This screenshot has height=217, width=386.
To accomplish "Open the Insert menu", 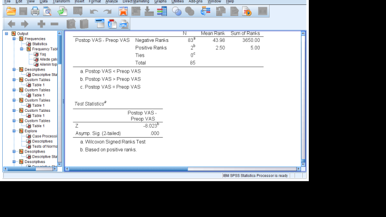I will tap(79, 2).
